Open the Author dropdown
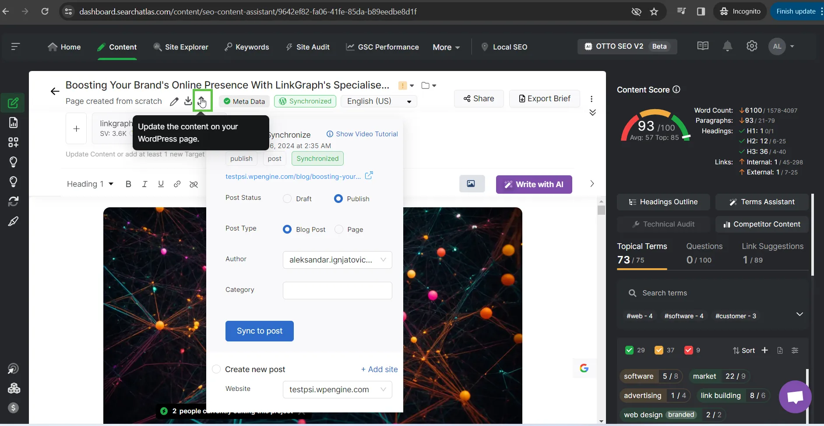Viewport: 824px width, 426px height. [337, 260]
